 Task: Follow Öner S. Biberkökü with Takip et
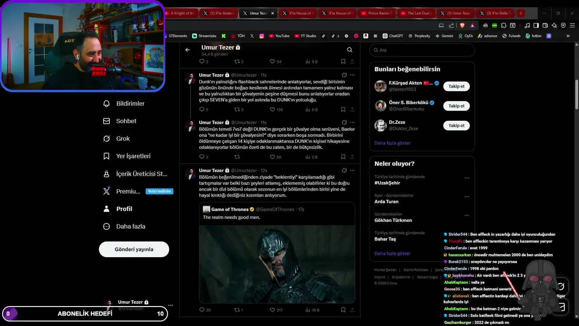tap(456, 106)
